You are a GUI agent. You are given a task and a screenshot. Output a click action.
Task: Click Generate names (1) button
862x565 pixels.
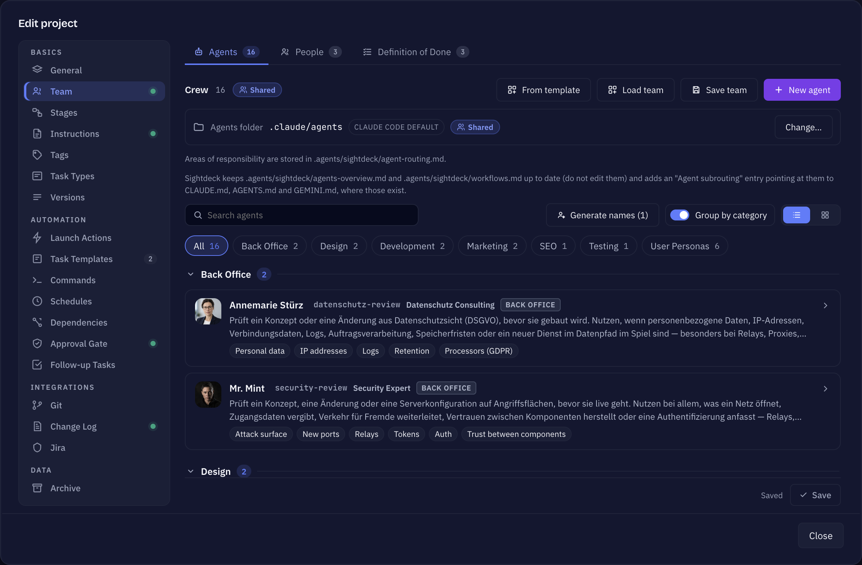tap(603, 215)
